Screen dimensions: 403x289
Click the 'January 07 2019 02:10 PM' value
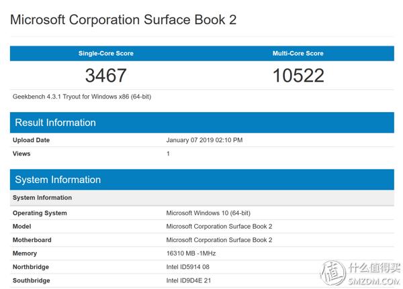coord(204,140)
